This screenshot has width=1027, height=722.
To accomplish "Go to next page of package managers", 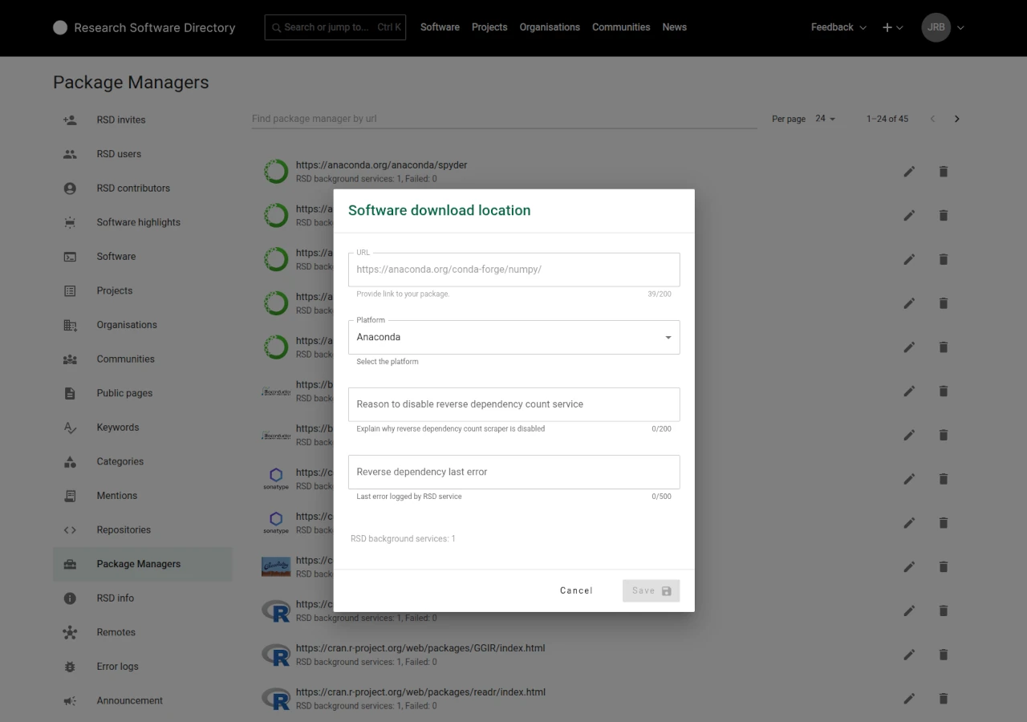I will coord(956,119).
